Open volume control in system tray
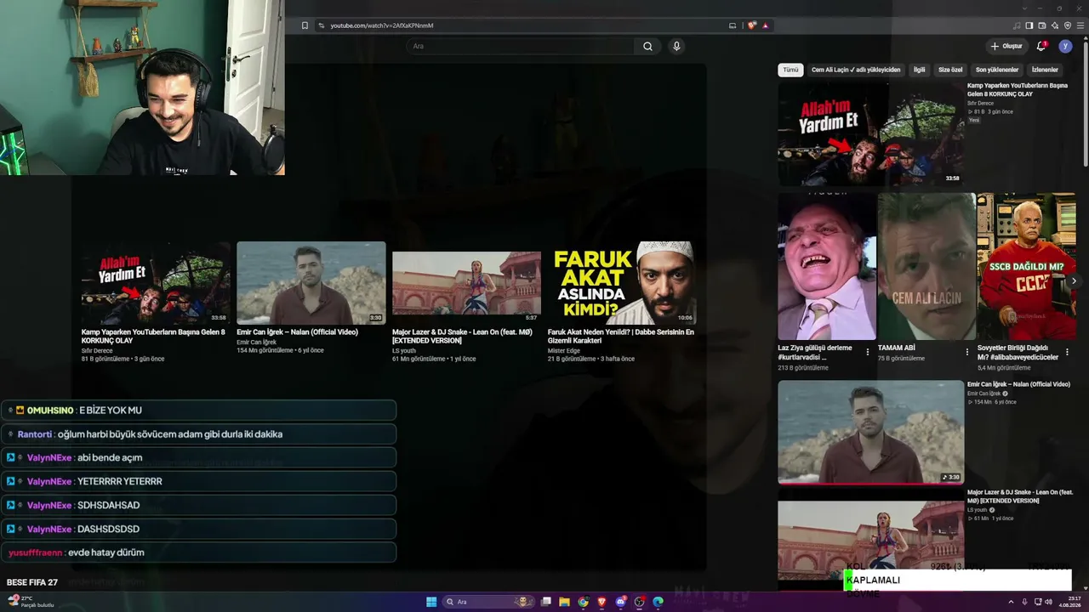Image resolution: width=1089 pixels, height=612 pixels. (1048, 602)
